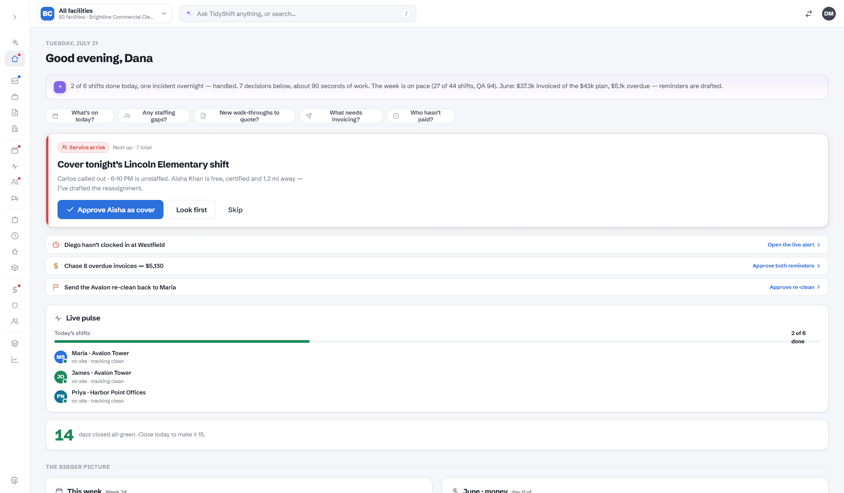Open the Diego hasn't clocked in row

[x=437, y=245]
